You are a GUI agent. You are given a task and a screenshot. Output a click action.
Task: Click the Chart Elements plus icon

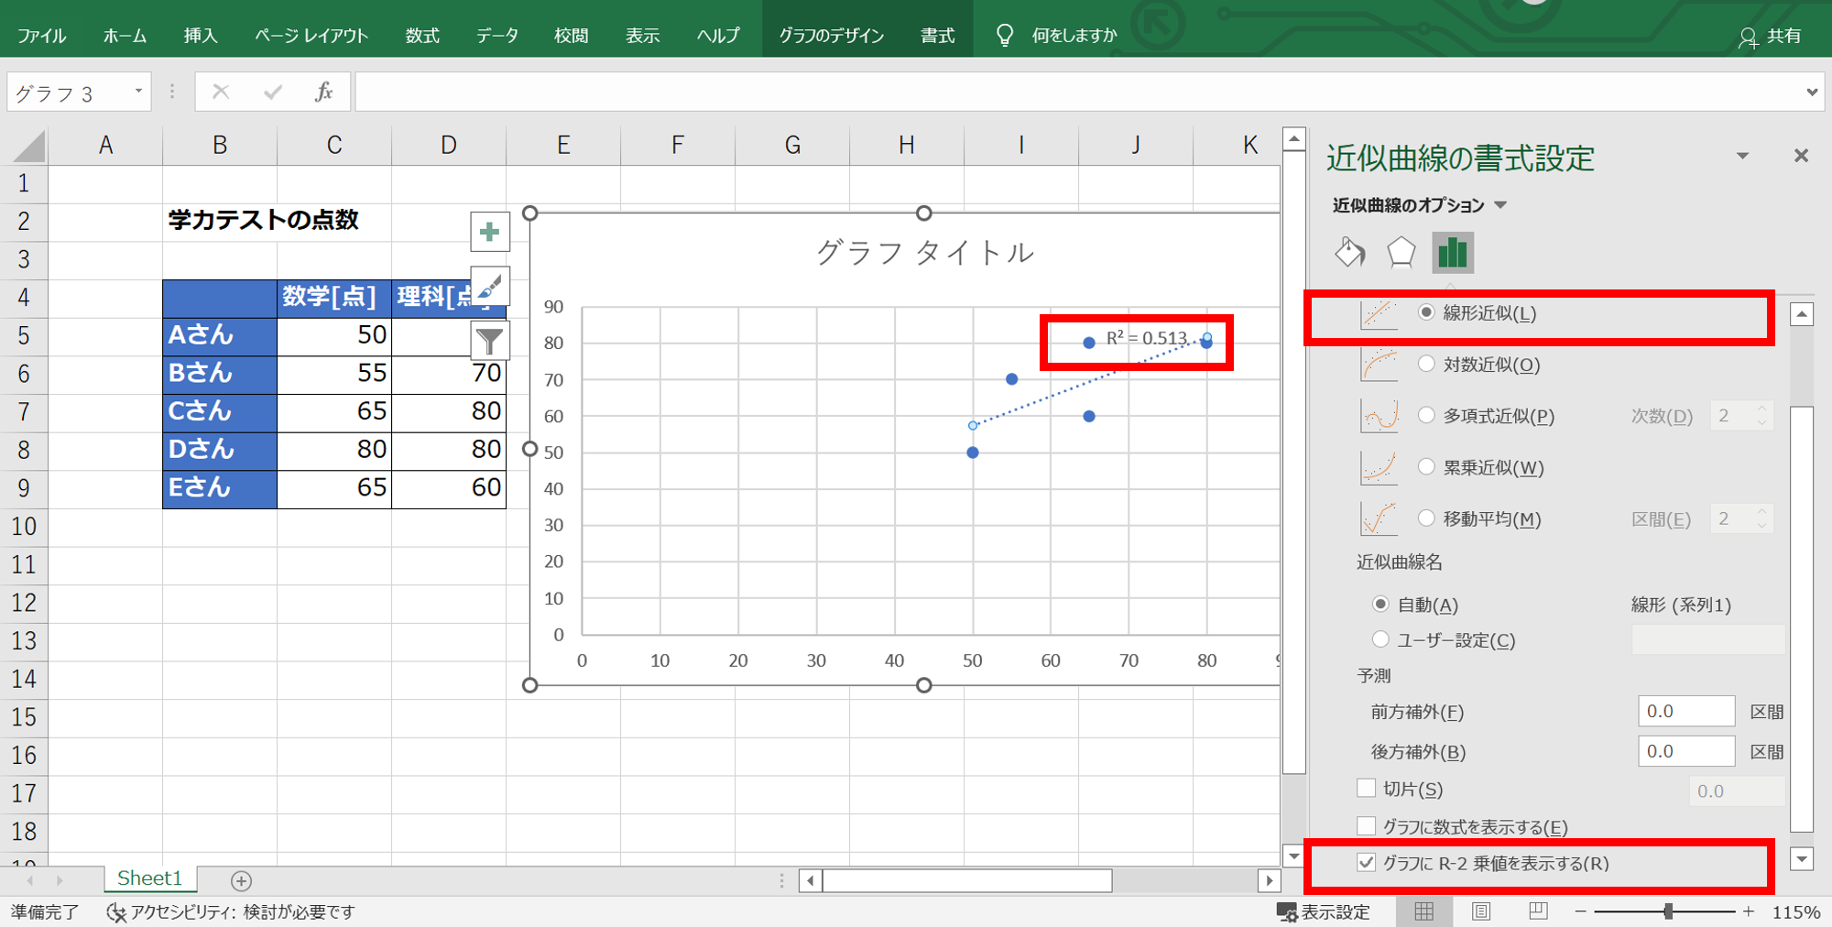click(490, 232)
